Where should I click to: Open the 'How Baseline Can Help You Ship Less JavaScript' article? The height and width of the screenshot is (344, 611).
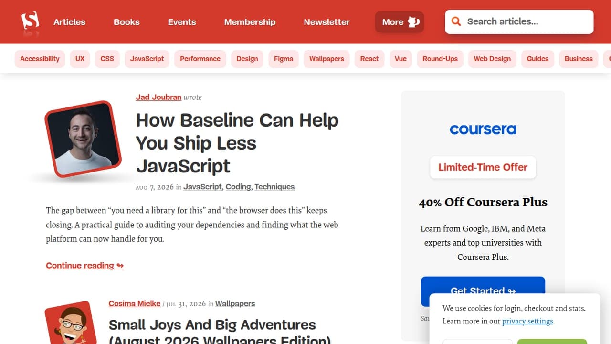pyautogui.click(x=237, y=143)
